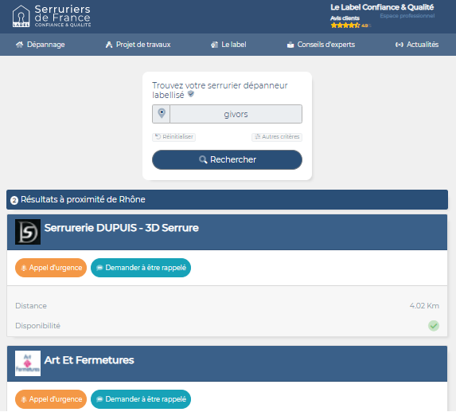Click the Serruriers de France logo
This screenshot has width=456, height=412.
pos(52,16)
